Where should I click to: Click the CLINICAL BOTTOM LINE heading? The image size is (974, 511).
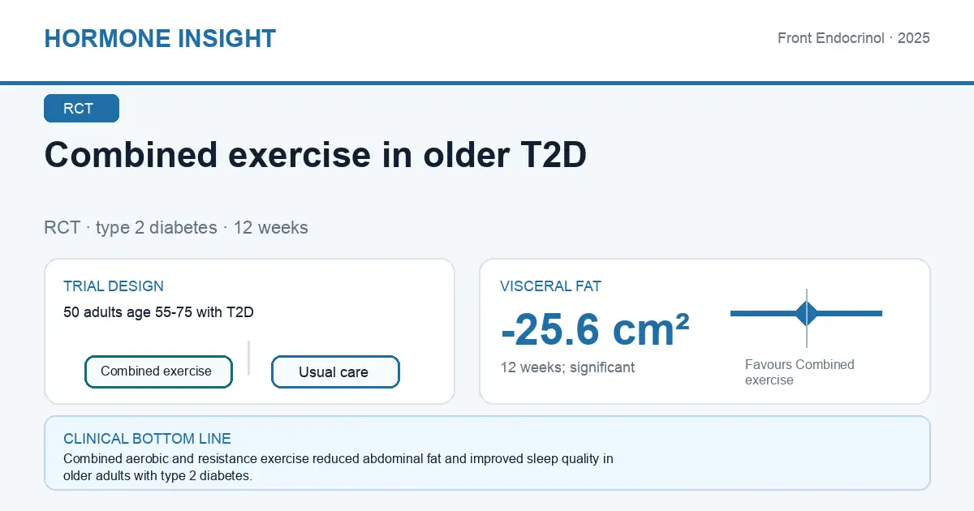pyautogui.click(x=147, y=439)
